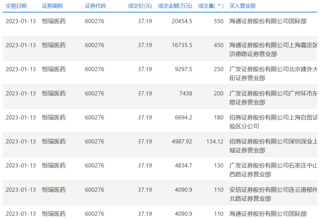Image resolution: width=327 pixels, height=219 pixels.
Task: Sort by 证券代码 column header
Action: tap(95, 6)
